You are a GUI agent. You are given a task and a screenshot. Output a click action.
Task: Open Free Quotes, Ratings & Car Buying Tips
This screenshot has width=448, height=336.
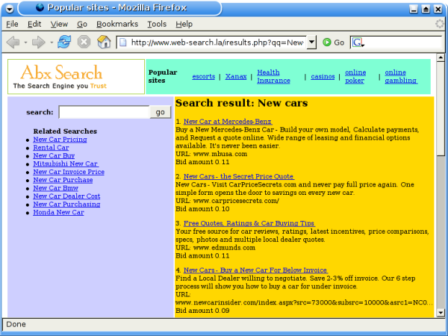point(249,223)
